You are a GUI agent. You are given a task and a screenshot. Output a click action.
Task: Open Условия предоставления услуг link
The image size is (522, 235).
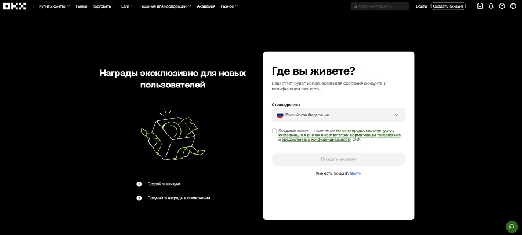click(368, 131)
